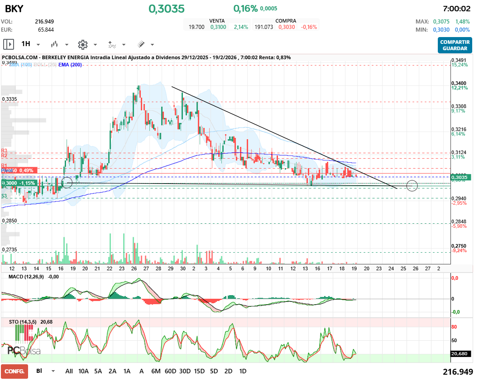Click the add indicator icon

[112, 44]
